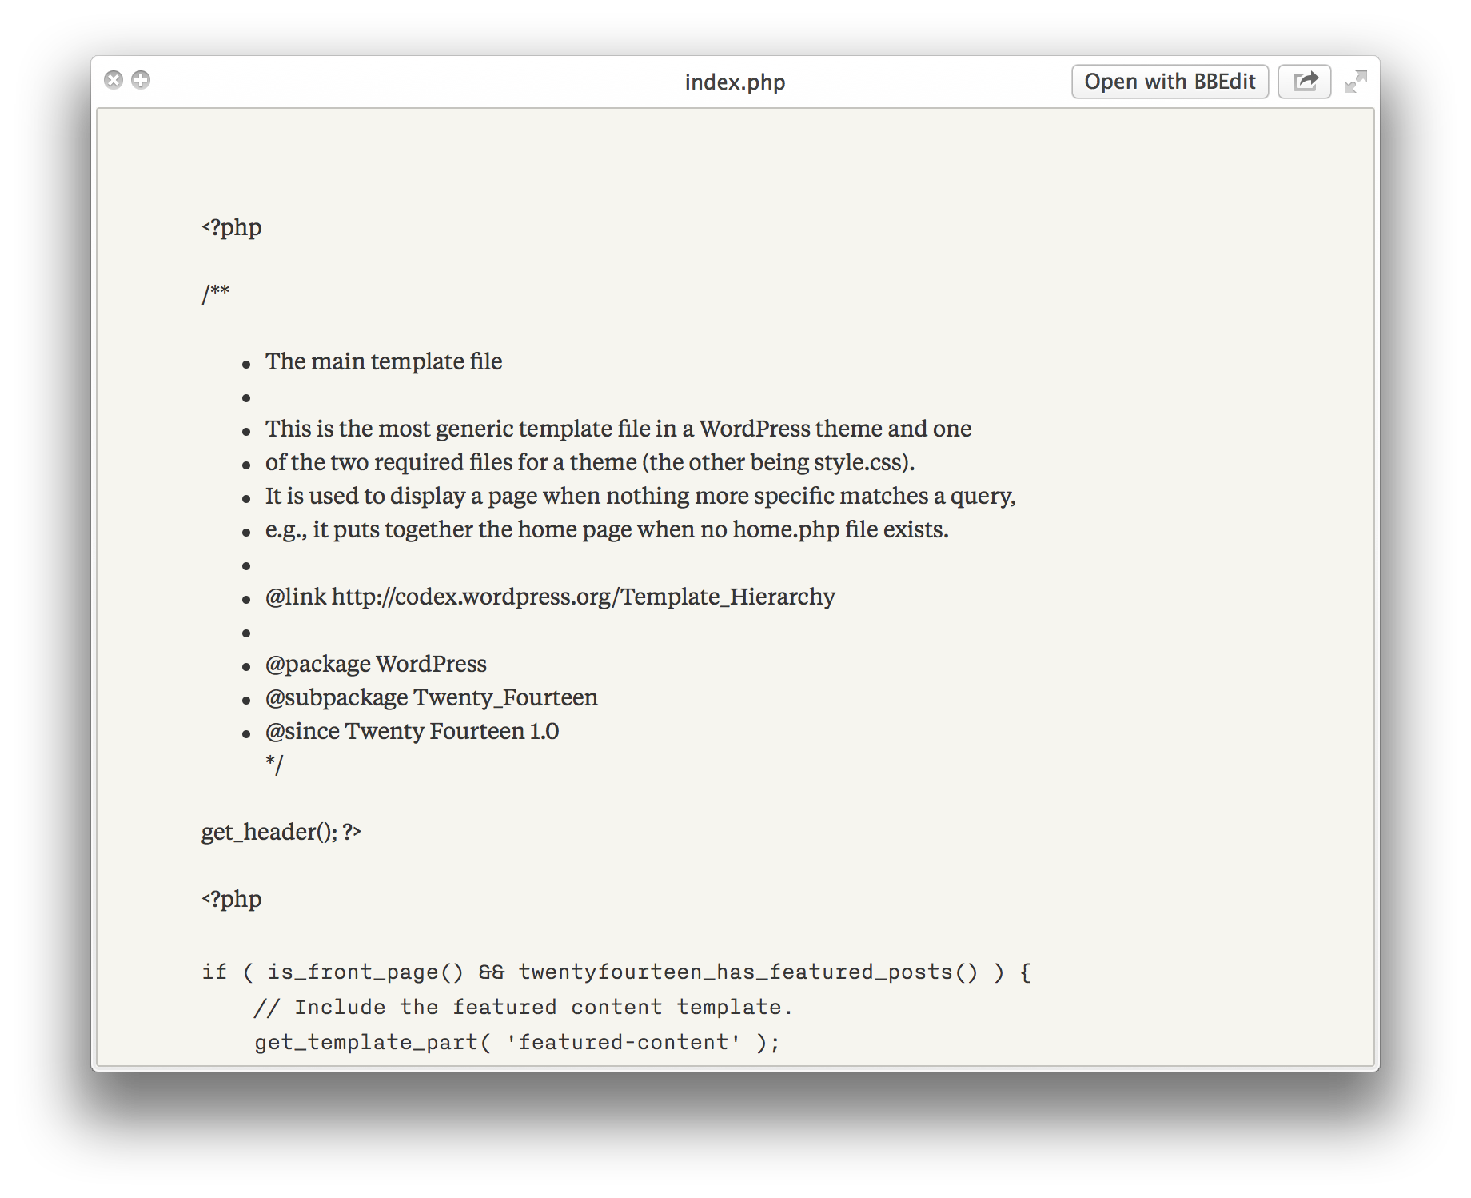The height and width of the screenshot is (1198, 1471).
Task: Click line 'of the two required files'
Action: point(590,462)
